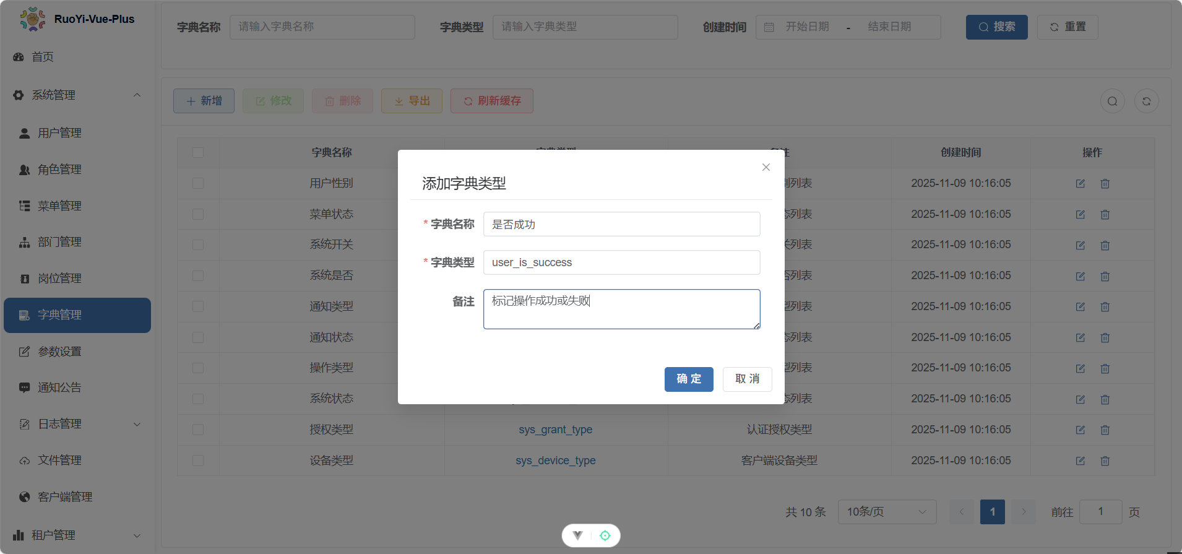Close the 添加字典类型 dialog with X icon

(x=766, y=167)
